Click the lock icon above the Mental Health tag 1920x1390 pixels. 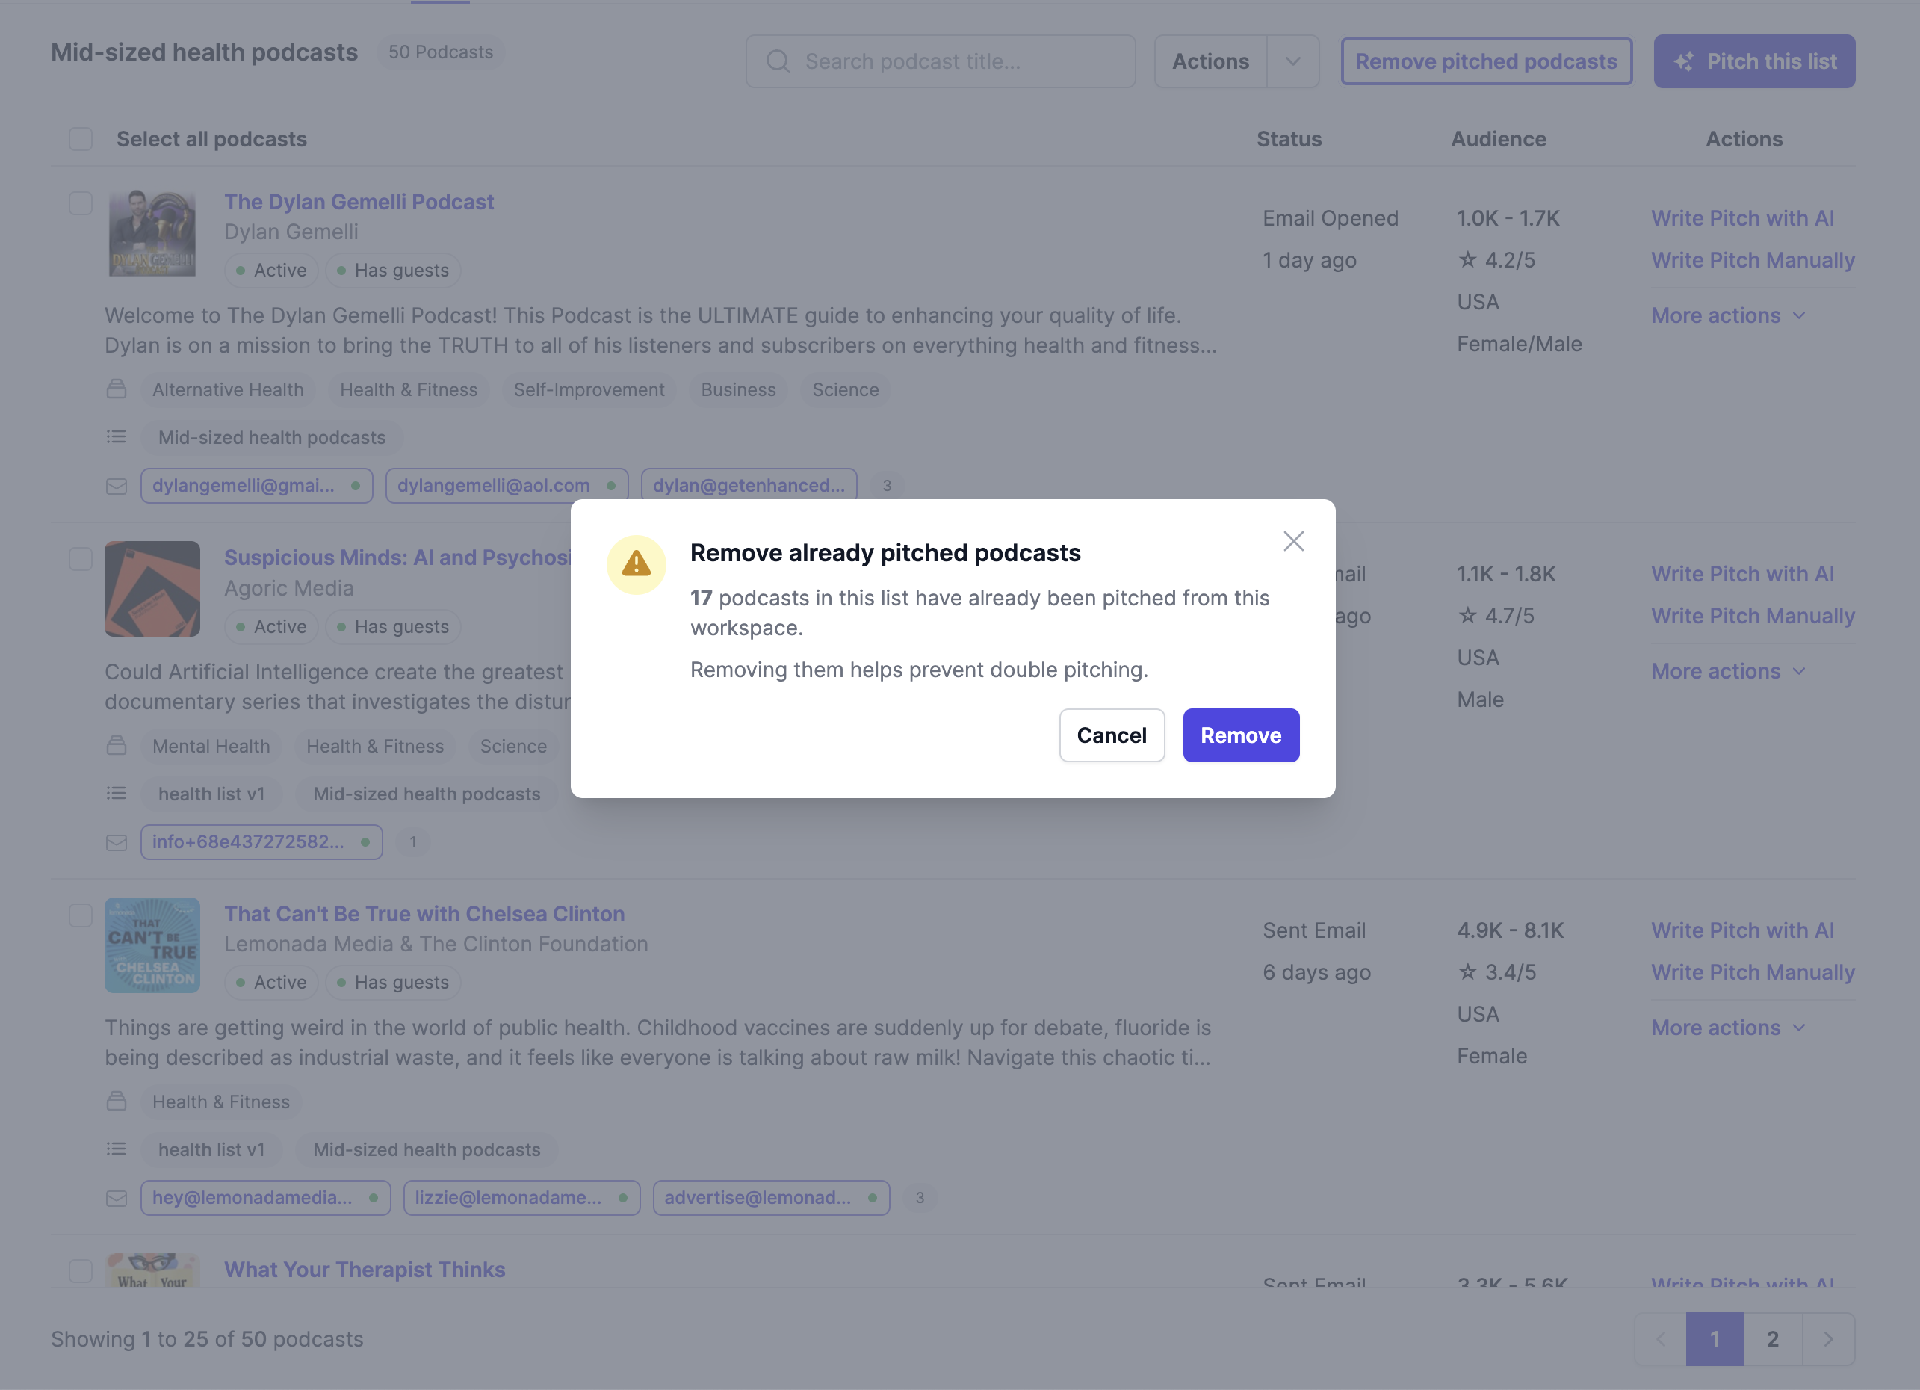[x=117, y=745]
